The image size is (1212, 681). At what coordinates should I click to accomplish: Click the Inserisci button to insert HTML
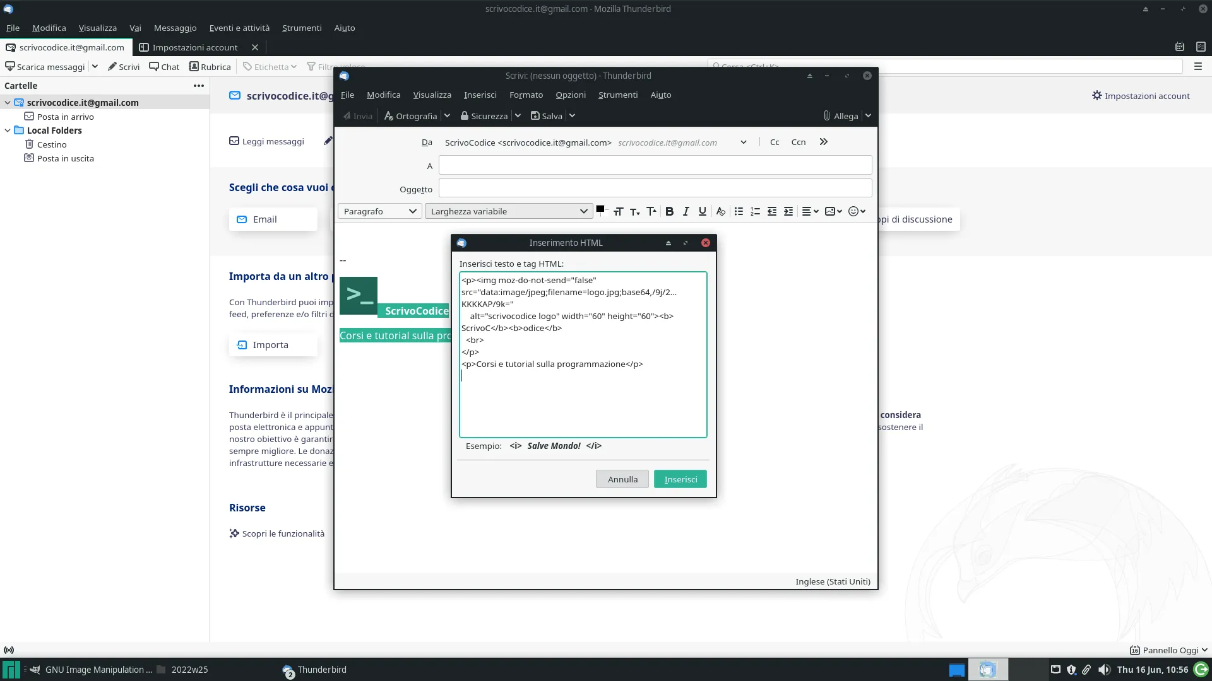[680, 479]
